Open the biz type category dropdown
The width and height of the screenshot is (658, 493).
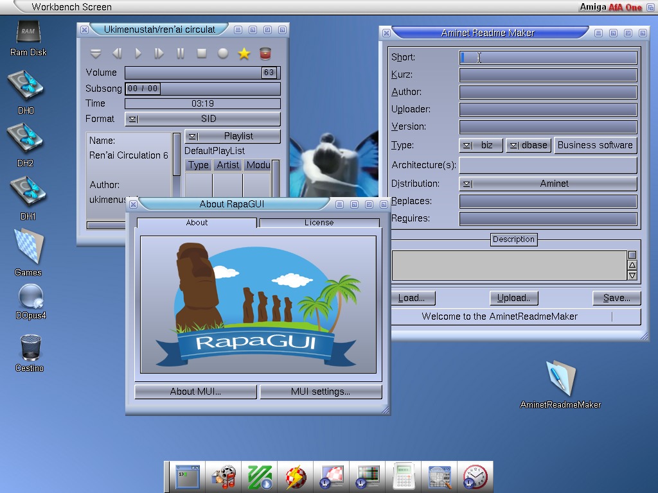pos(481,145)
